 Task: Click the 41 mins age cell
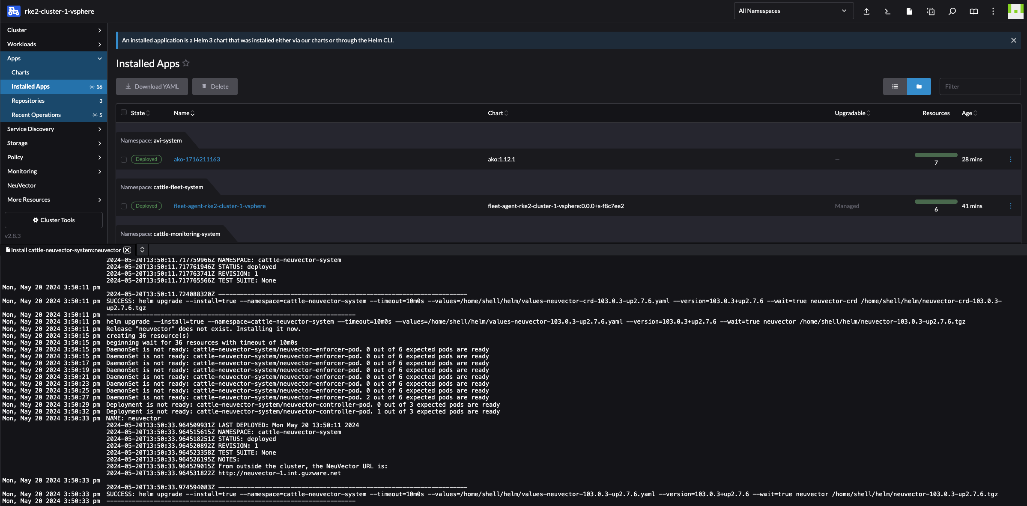coord(972,206)
